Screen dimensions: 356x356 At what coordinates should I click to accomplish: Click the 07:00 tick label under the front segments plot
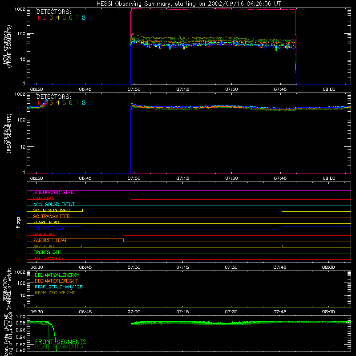(x=134, y=89)
